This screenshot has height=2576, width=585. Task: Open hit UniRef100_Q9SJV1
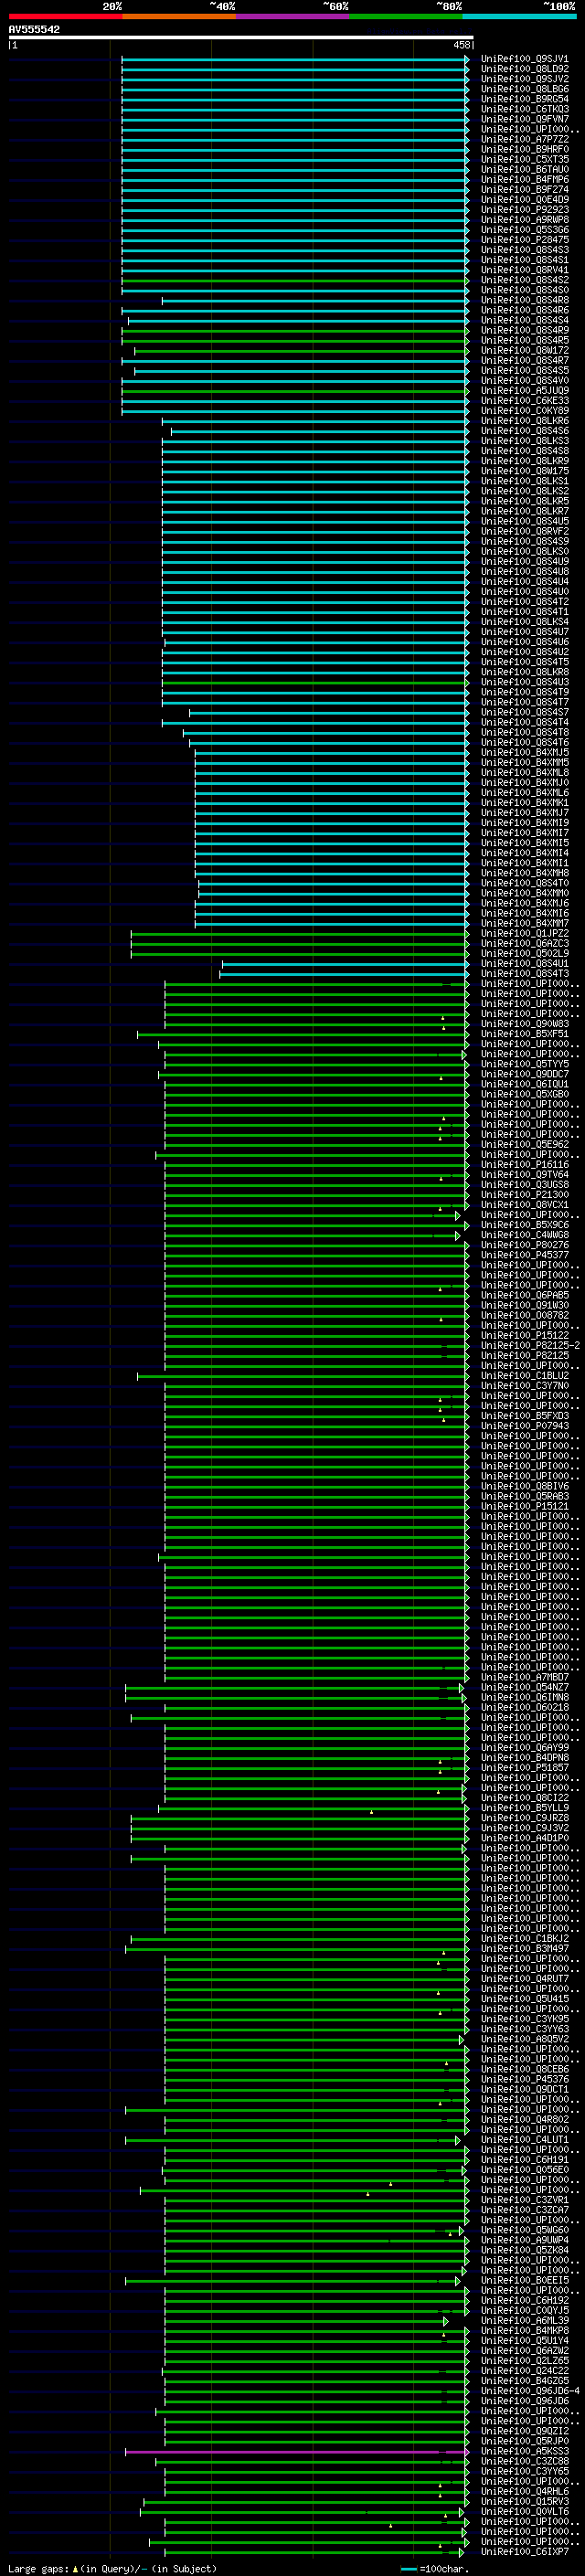[x=524, y=59]
